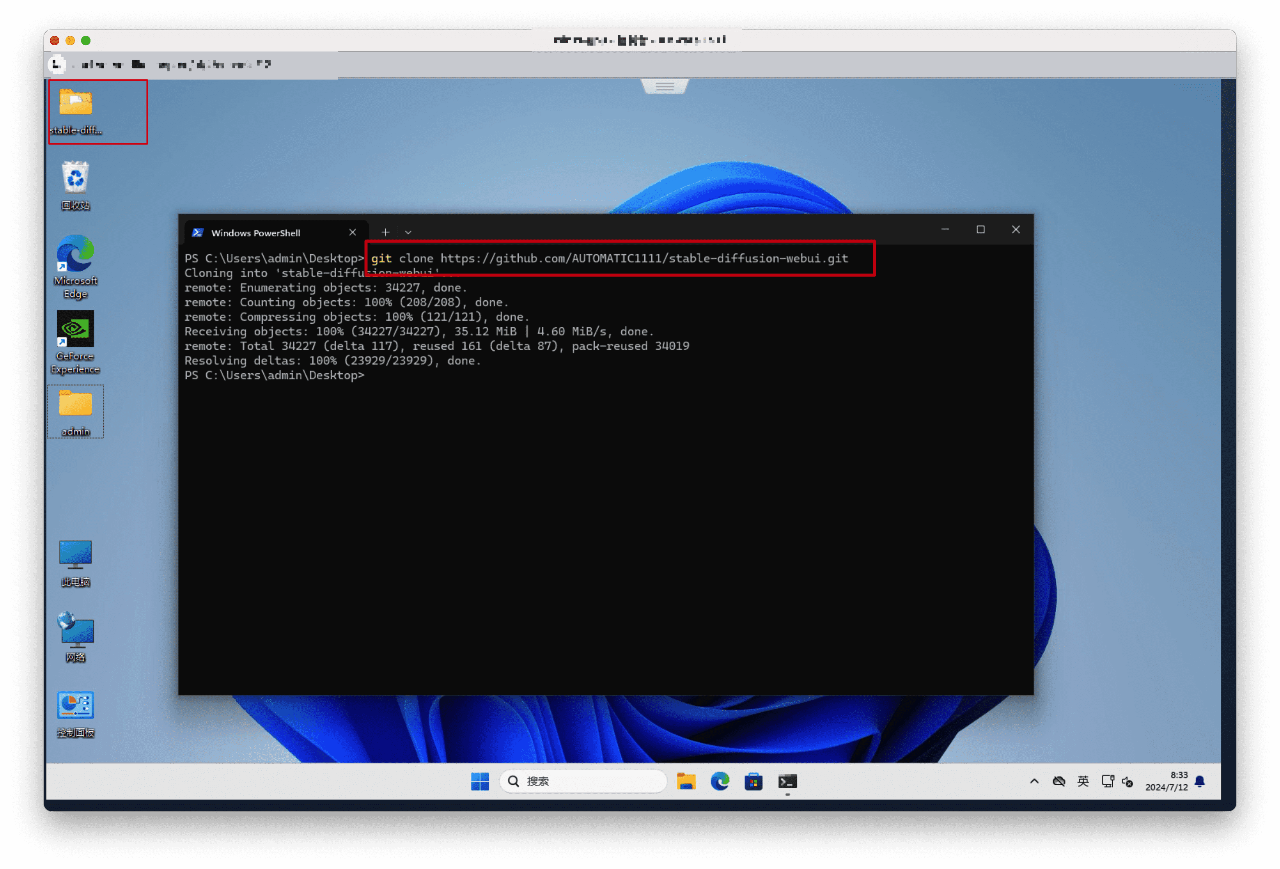The height and width of the screenshot is (869, 1280).
Task: Open Microsoft Store from the taskbar
Action: pyautogui.click(x=753, y=781)
